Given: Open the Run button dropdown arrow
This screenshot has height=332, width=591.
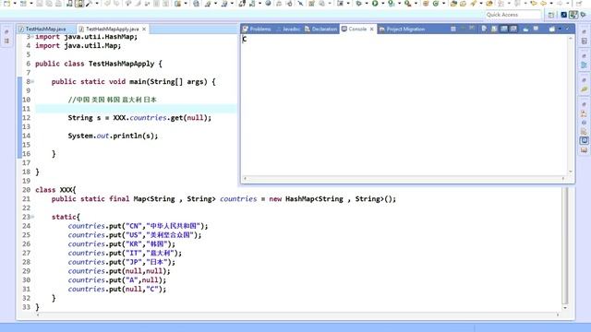Looking at the screenshot, I should (382, 4).
